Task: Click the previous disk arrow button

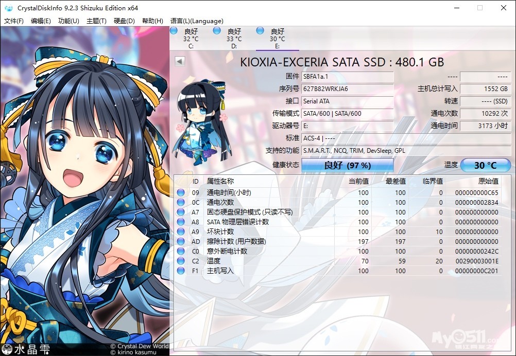Action: 180,61
